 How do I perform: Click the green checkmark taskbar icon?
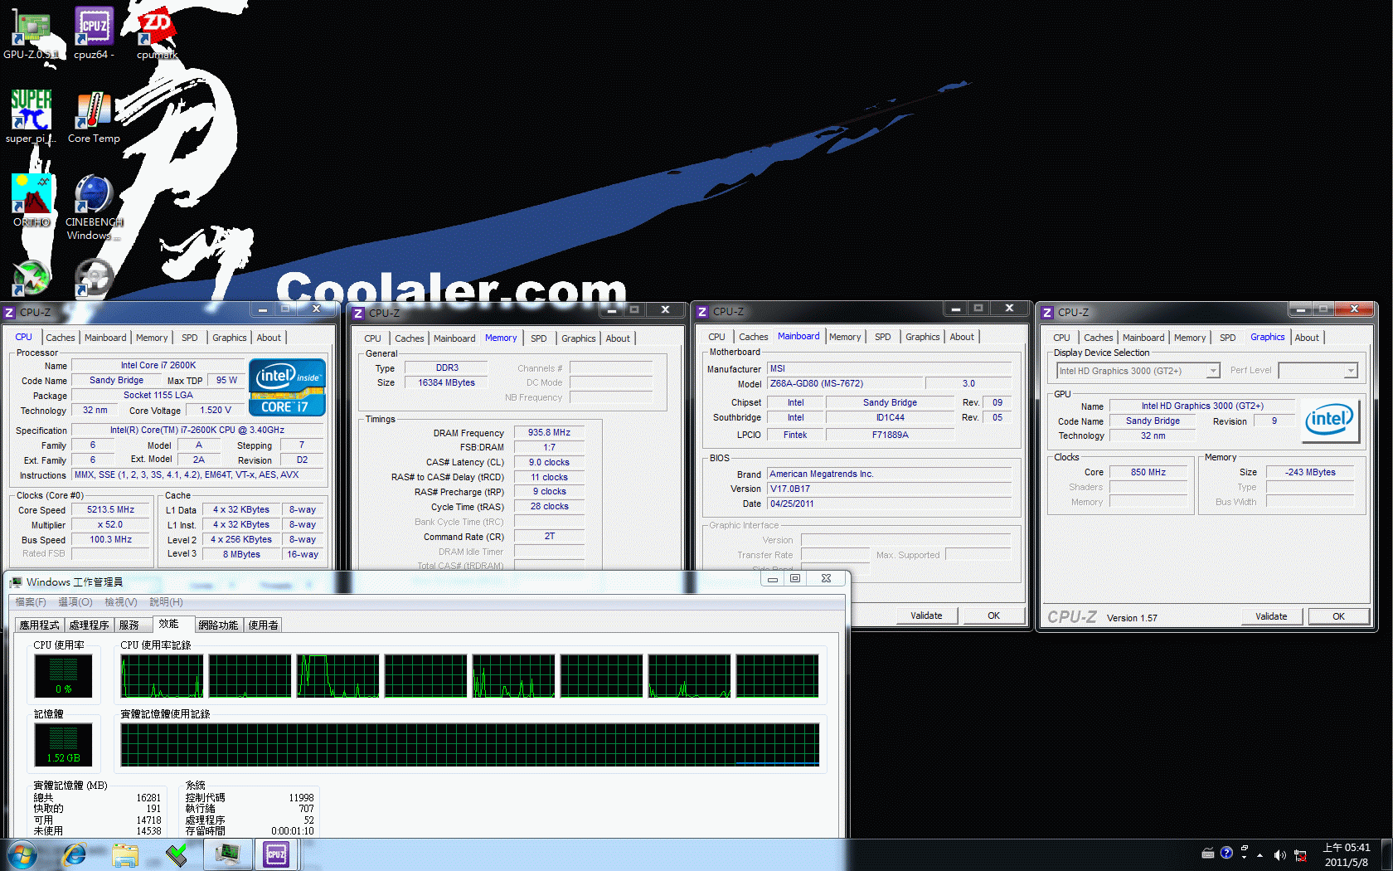176,854
